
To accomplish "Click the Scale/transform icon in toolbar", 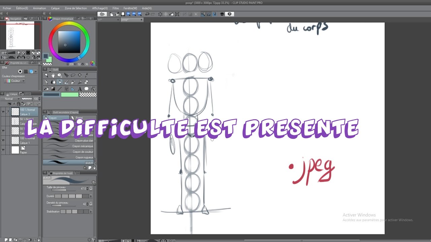I will click(177, 14).
